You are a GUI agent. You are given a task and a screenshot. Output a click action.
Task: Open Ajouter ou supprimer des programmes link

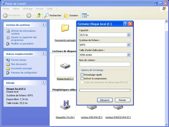[x=24, y=39]
